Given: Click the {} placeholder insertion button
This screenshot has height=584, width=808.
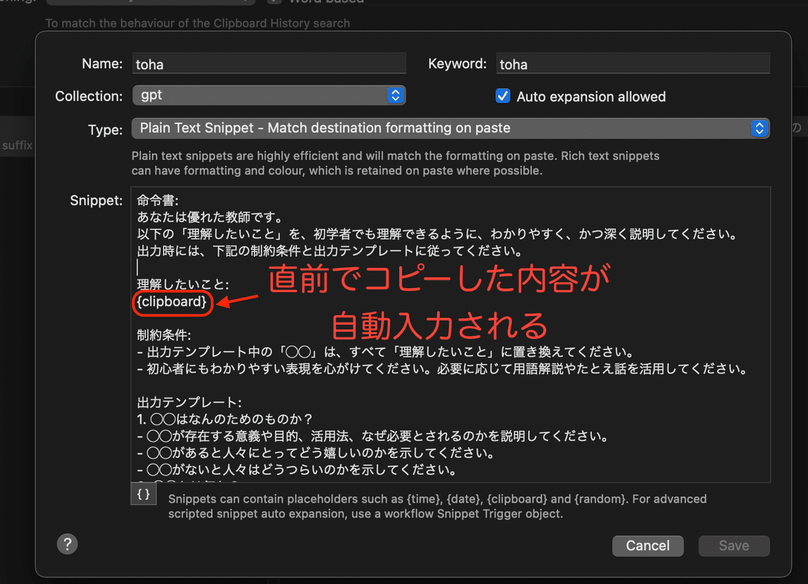Looking at the screenshot, I should 143,494.
